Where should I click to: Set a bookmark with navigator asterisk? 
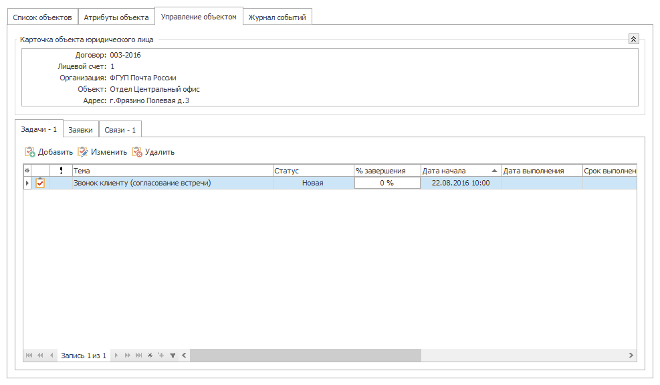pos(150,355)
